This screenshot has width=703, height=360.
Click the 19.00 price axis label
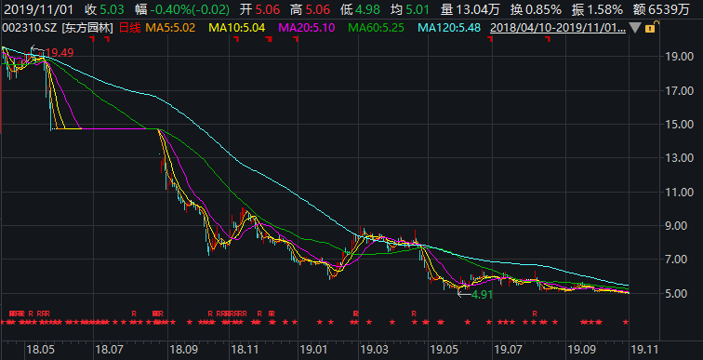[681, 57]
